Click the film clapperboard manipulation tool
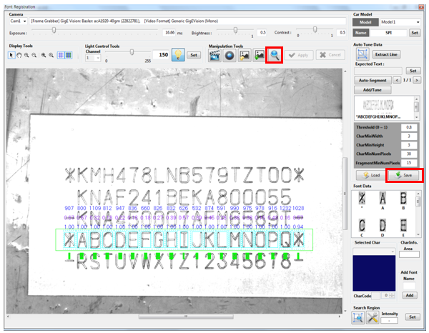 (214, 55)
